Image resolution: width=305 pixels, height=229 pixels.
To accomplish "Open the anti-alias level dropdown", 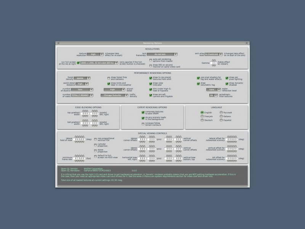I will 213,54.
